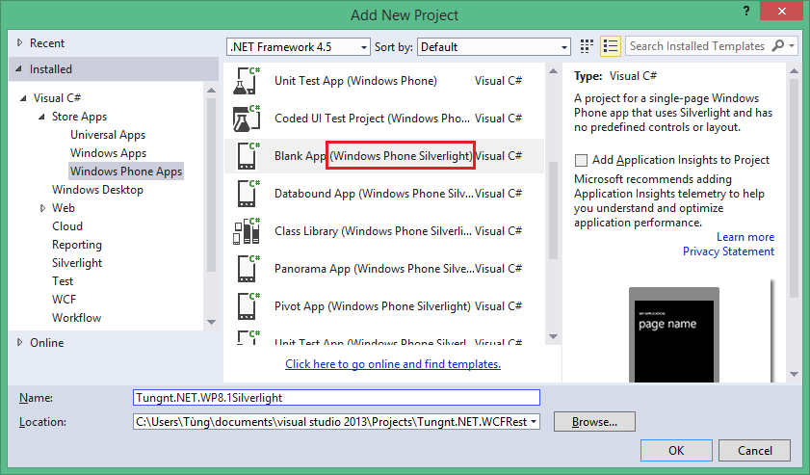The image size is (810, 475).
Task: Click template list scroll up arrow
Action: tap(553, 70)
